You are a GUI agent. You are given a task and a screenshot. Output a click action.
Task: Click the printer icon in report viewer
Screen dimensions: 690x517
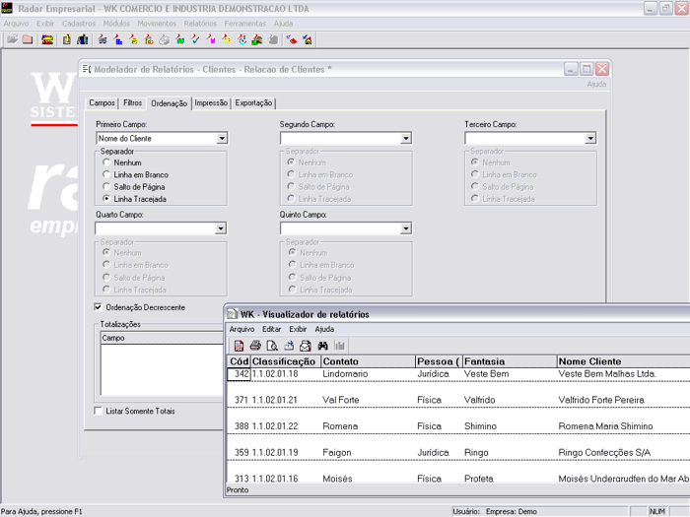coord(255,346)
